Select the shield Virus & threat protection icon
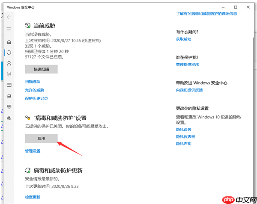257x204 pixels. [x=9, y=53]
